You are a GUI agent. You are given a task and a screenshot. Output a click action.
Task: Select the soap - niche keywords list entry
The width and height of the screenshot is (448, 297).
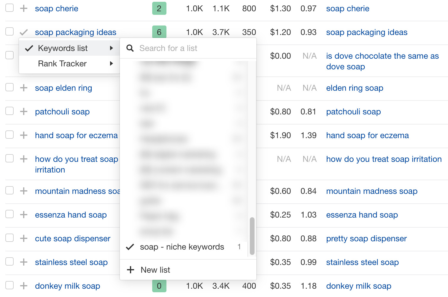[182, 247]
